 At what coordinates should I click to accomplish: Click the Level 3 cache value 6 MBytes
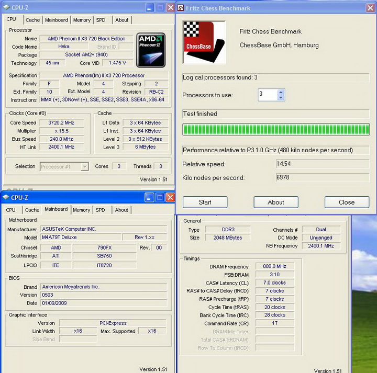point(145,147)
